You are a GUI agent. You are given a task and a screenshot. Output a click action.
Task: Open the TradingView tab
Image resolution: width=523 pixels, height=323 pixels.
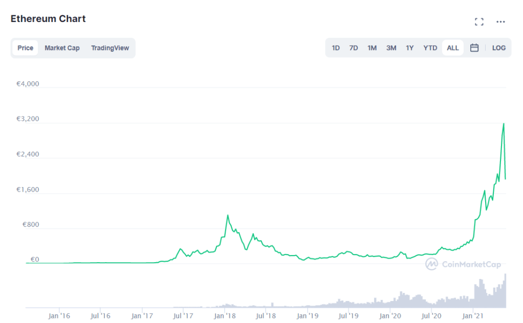(110, 48)
